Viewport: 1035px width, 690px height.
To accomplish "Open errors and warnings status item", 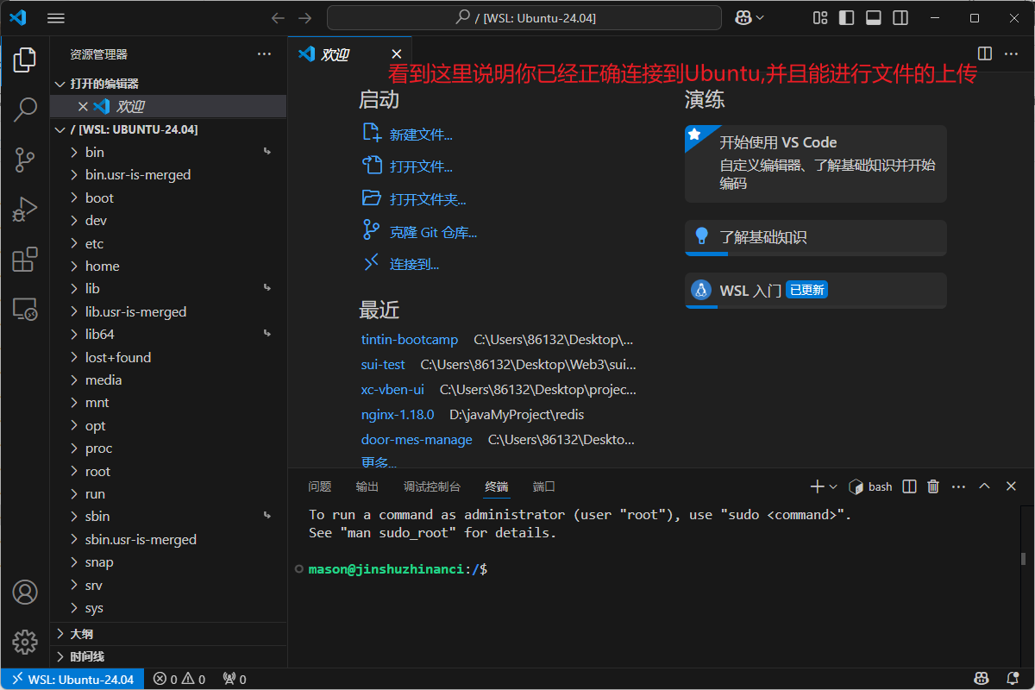I will coord(179,679).
